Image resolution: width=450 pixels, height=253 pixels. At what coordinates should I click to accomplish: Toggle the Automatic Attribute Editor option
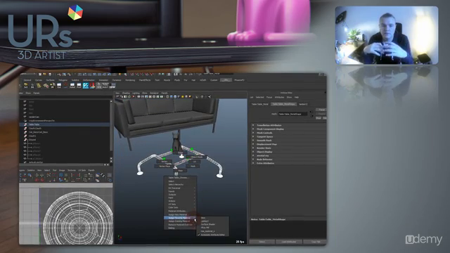point(212,235)
